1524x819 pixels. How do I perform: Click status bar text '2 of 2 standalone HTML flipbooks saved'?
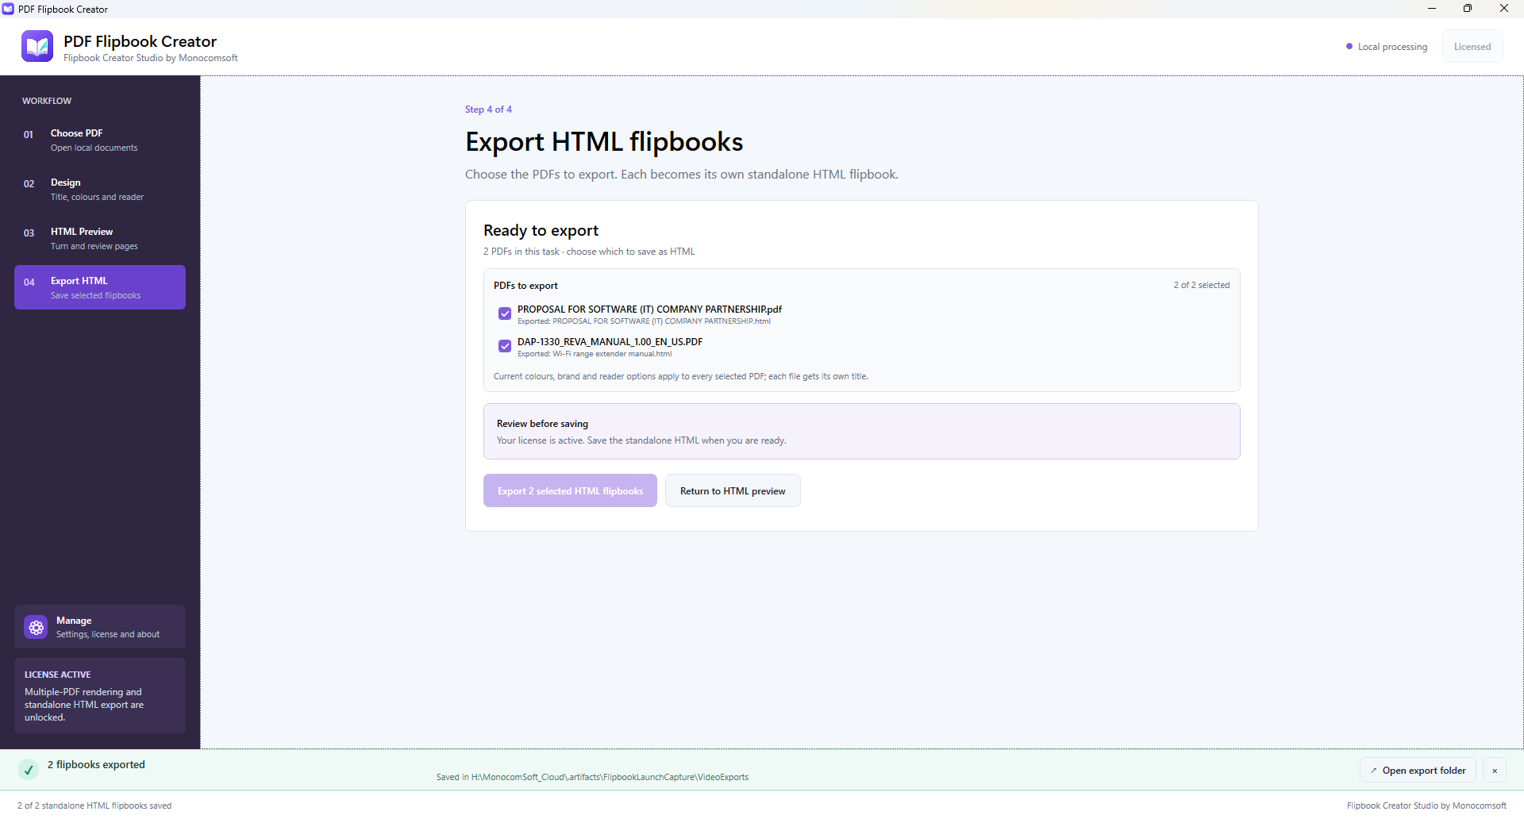coord(94,806)
